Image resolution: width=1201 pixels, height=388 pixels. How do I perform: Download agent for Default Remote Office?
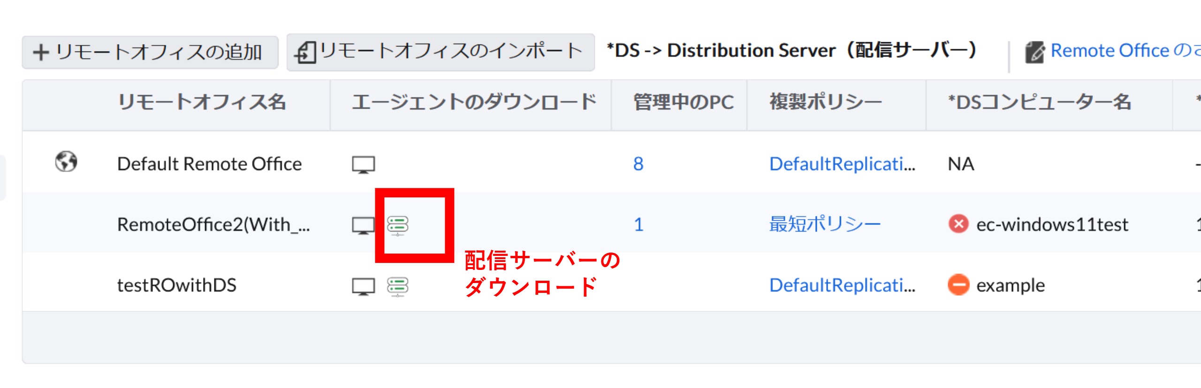click(363, 164)
